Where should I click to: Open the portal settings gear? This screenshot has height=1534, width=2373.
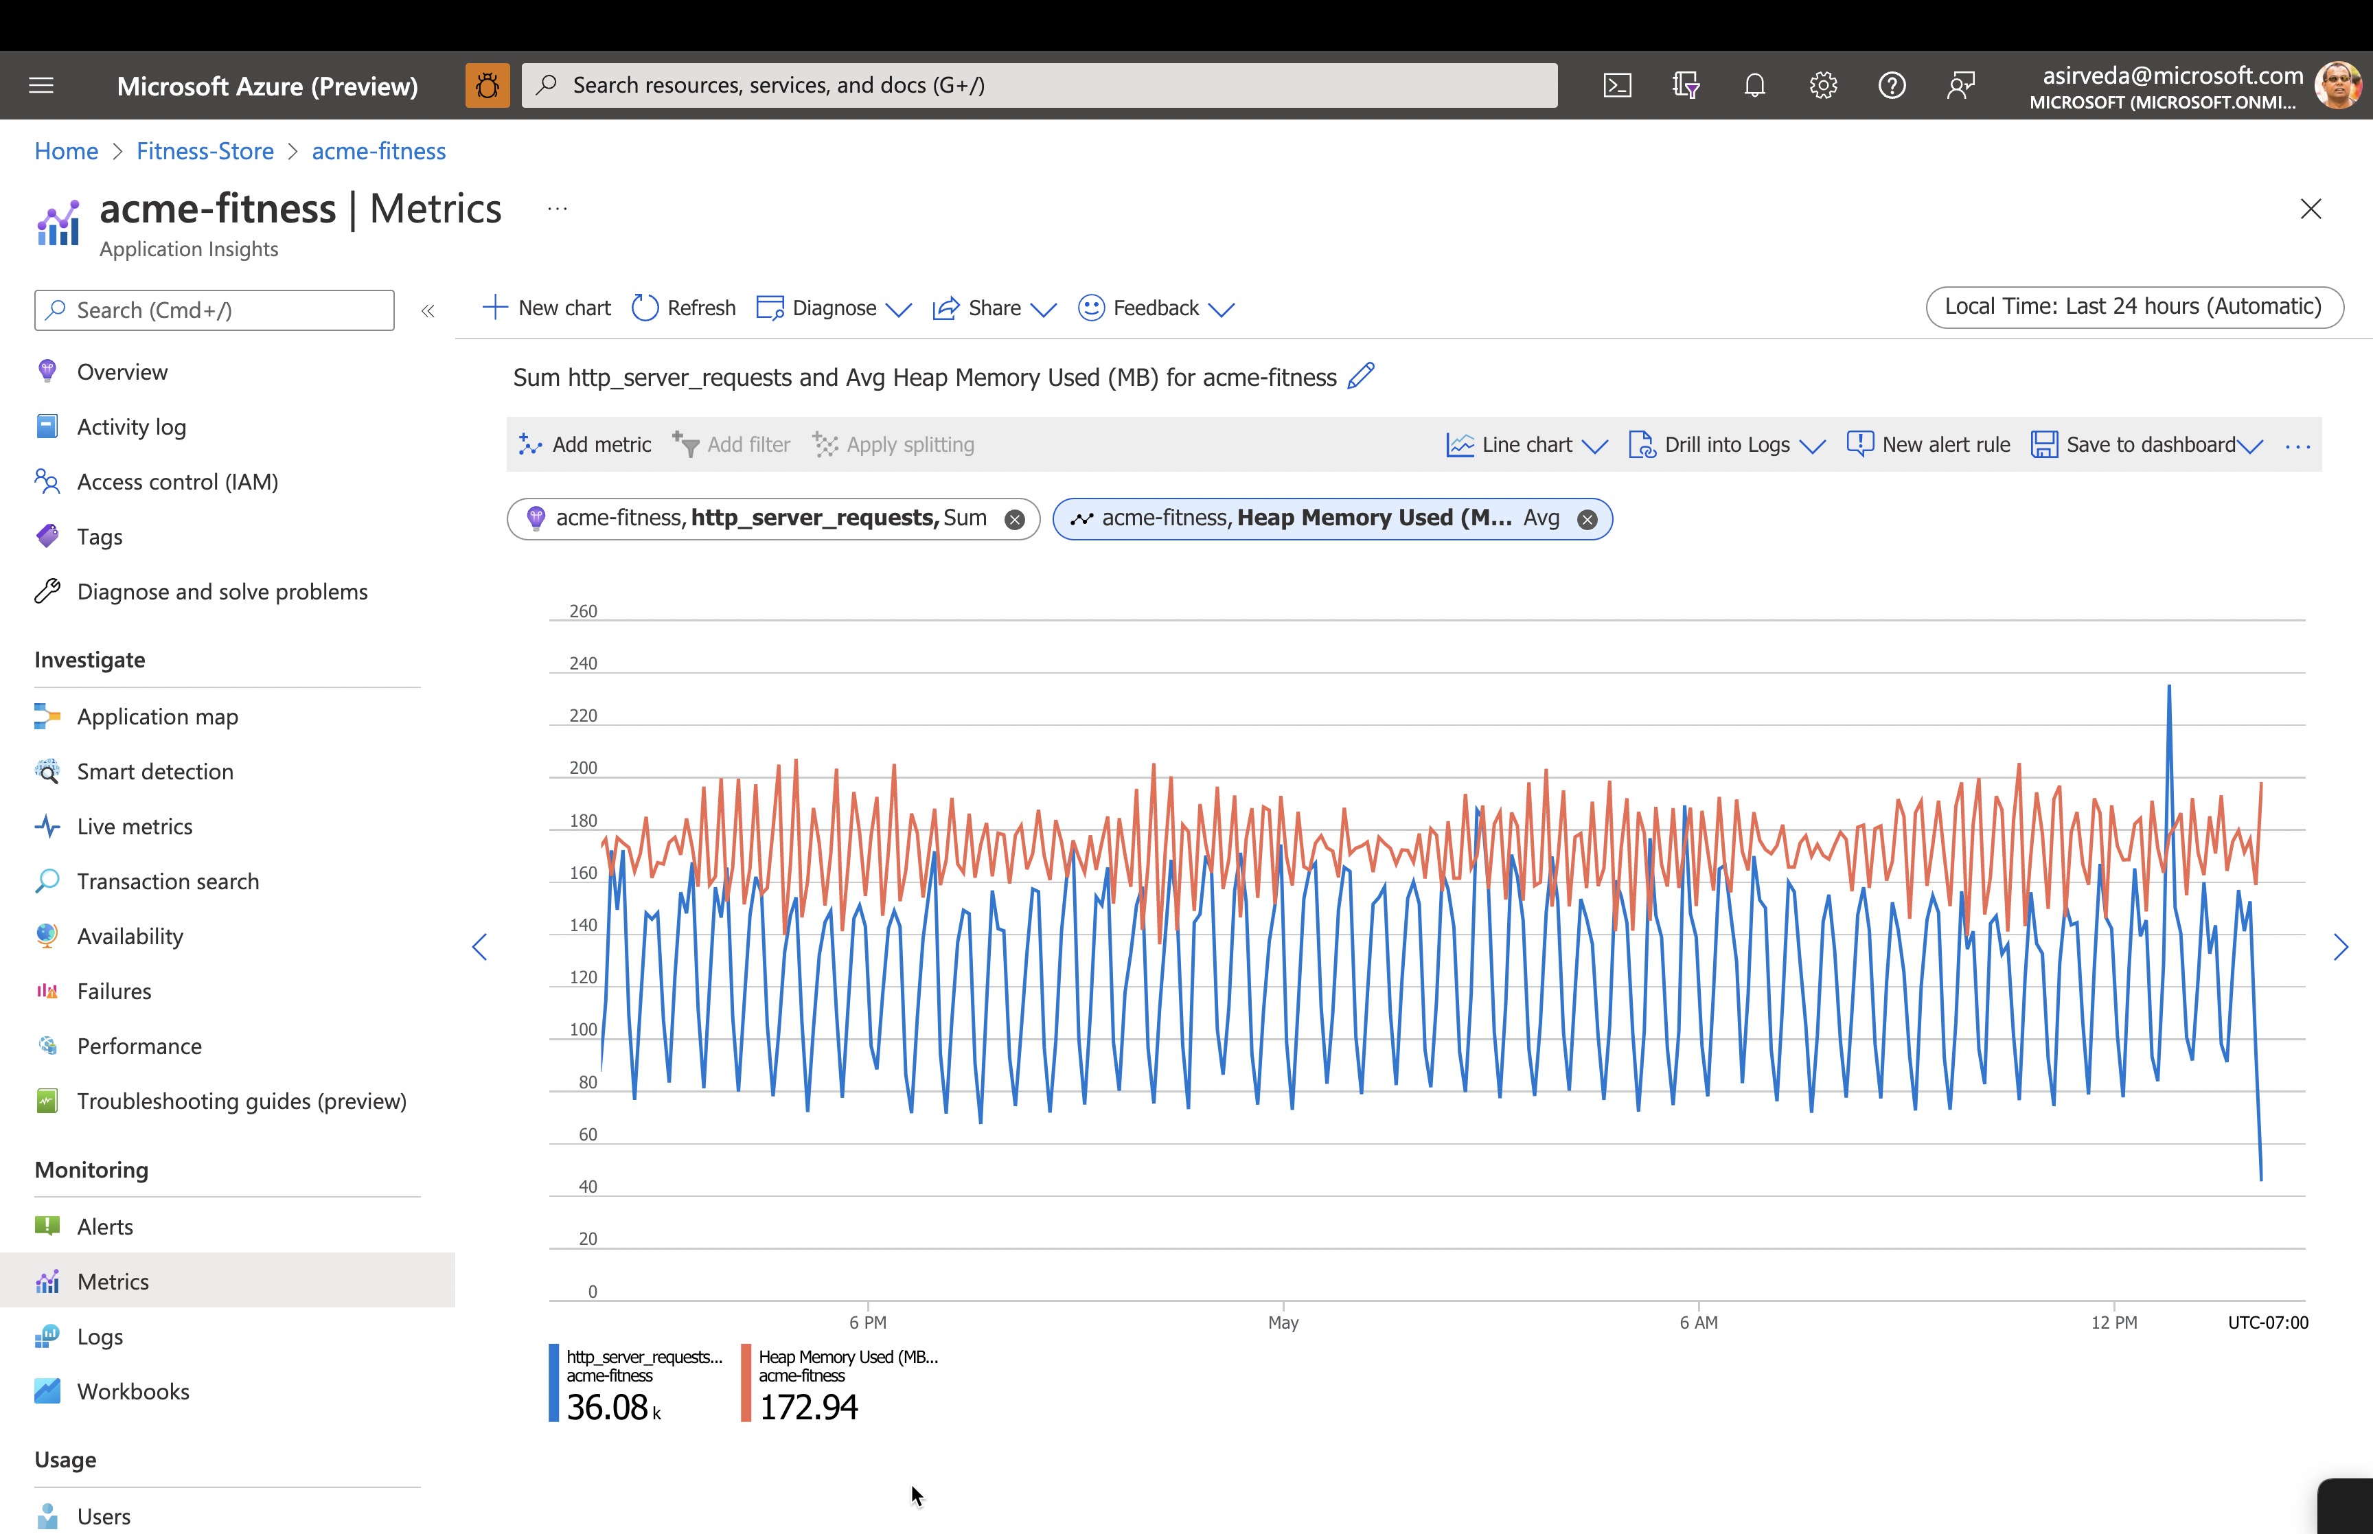(1822, 86)
